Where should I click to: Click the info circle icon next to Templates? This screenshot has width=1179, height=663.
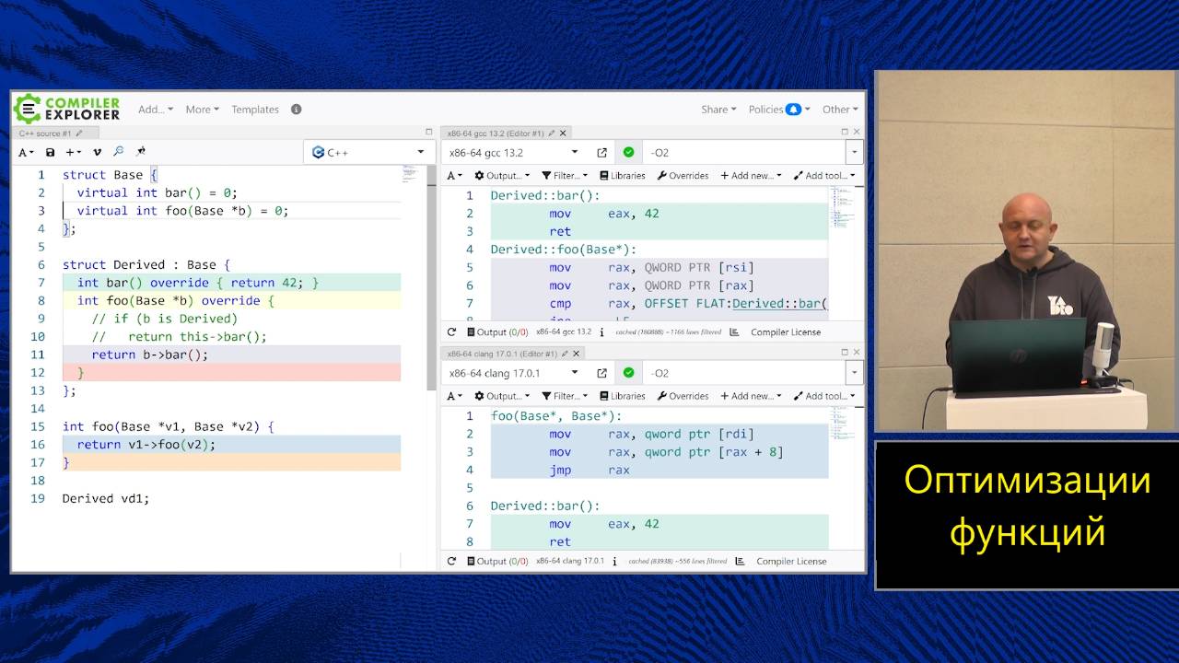[x=296, y=110]
